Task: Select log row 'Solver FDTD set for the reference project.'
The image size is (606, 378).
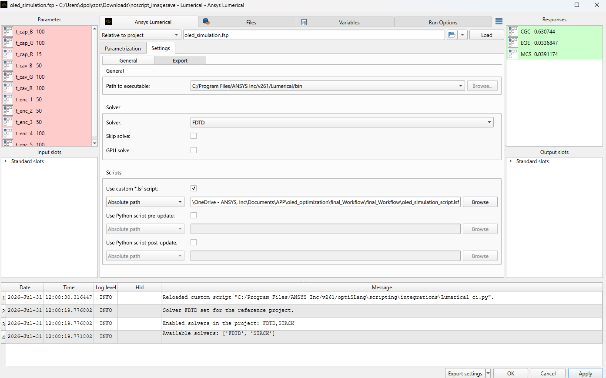Action: coord(301,311)
